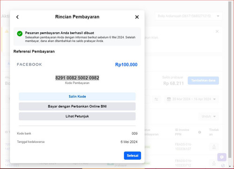Click expiry date 6 Mei 2024
This screenshot has width=234, height=169.
[129, 142]
